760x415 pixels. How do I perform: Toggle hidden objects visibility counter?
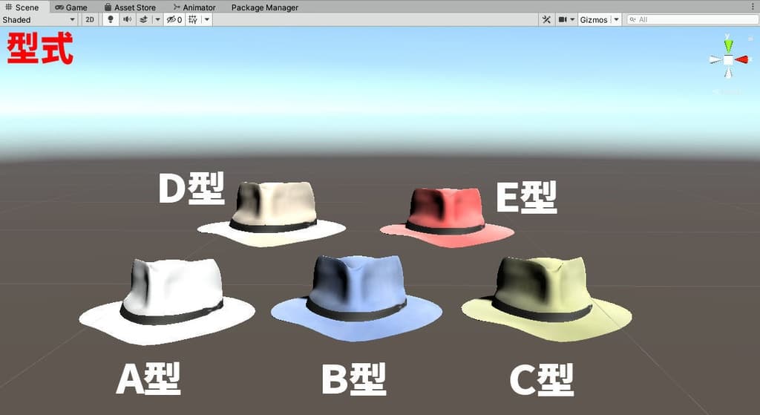[x=174, y=19]
